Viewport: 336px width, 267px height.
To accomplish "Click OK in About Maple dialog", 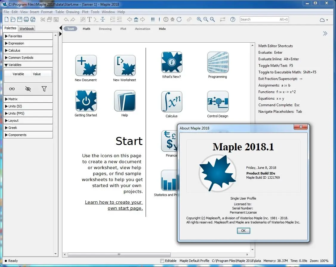I will [243, 231].
